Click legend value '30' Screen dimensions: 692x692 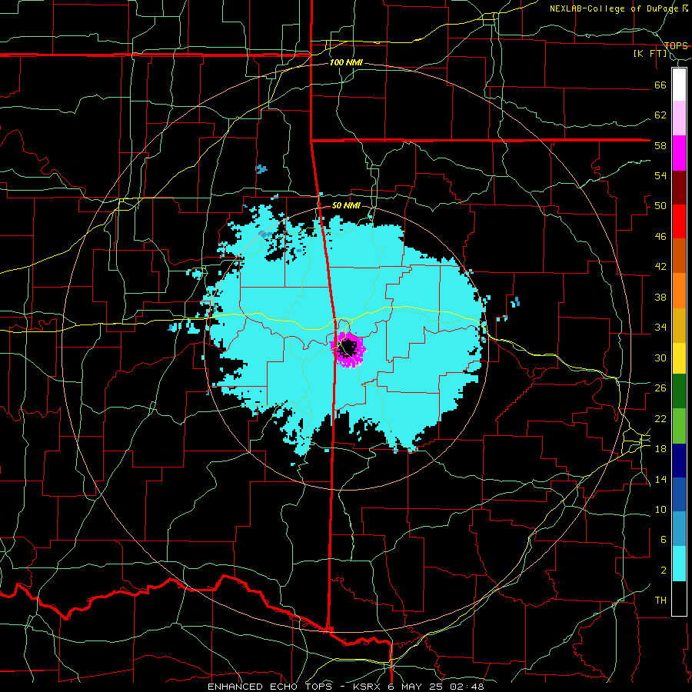coord(660,358)
